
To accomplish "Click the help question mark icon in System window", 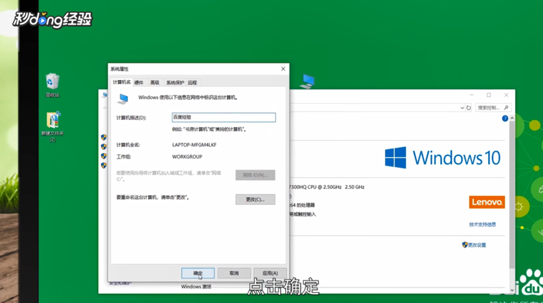I will coord(505,118).
